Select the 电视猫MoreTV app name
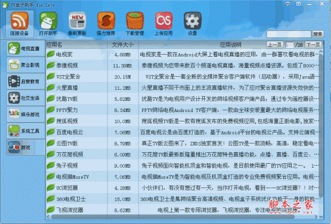Viewport: 331px width, 224px height. [x=72, y=177]
